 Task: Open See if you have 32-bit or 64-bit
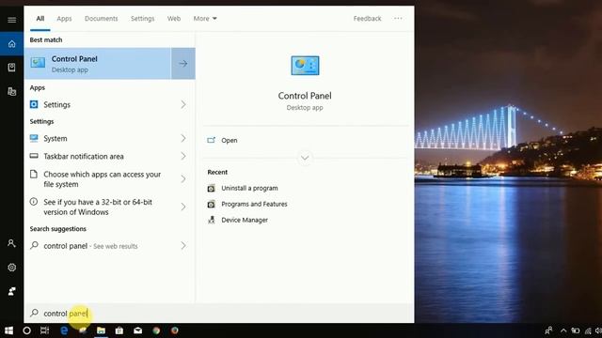click(109, 207)
